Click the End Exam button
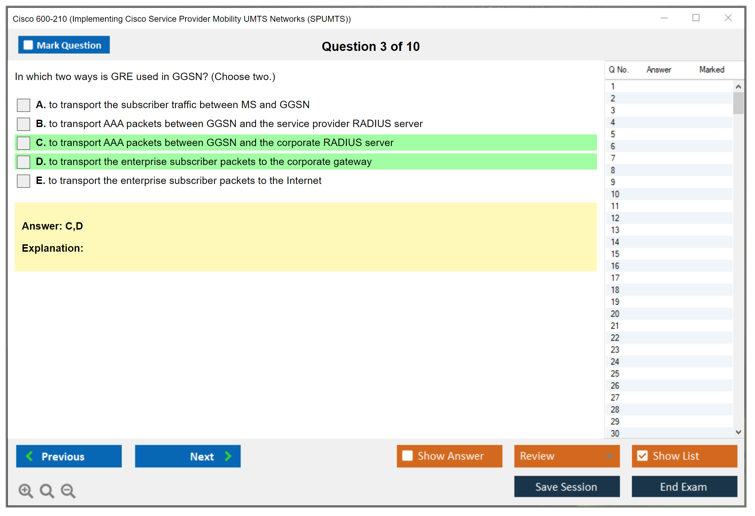755x516 pixels. coord(684,487)
